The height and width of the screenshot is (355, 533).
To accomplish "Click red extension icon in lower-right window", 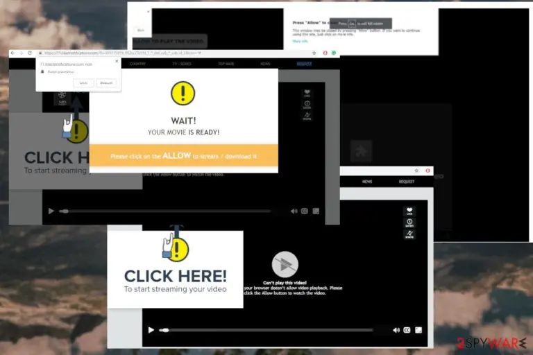I will 428,171.
